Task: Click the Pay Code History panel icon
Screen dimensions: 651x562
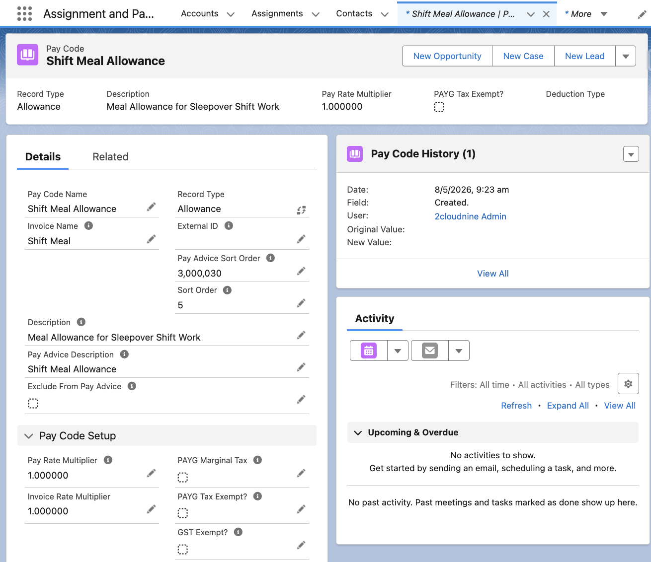Action: click(355, 154)
